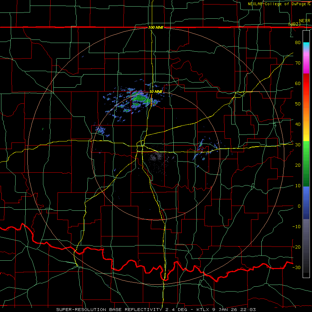Select the 100 NMI range ring label
The height and width of the screenshot is (312, 312).
pyautogui.click(x=156, y=27)
